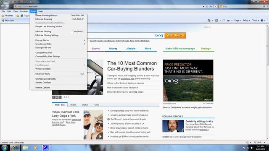Click the search magnifier icon in Bing box
The image size is (269, 151).
[x=264, y=7]
